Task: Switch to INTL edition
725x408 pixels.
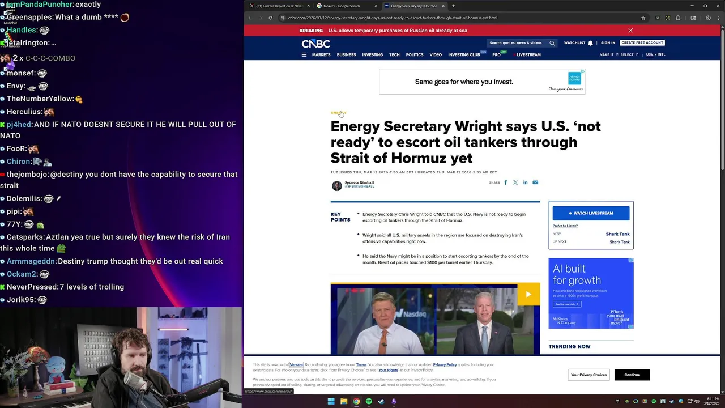Action: pos(661,55)
